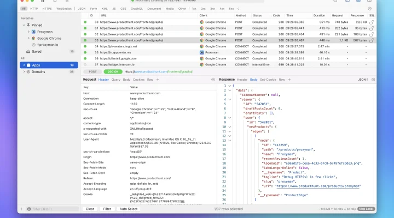394x218 pixels.
Task: Expand the Proxyman item under Pinned
Action: (28, 32)
